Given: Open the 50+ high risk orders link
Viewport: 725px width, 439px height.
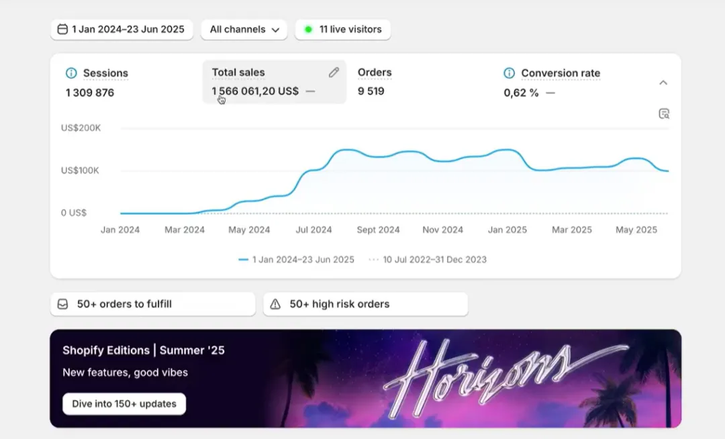Looking at the screenshot, I should coord(339,304).
